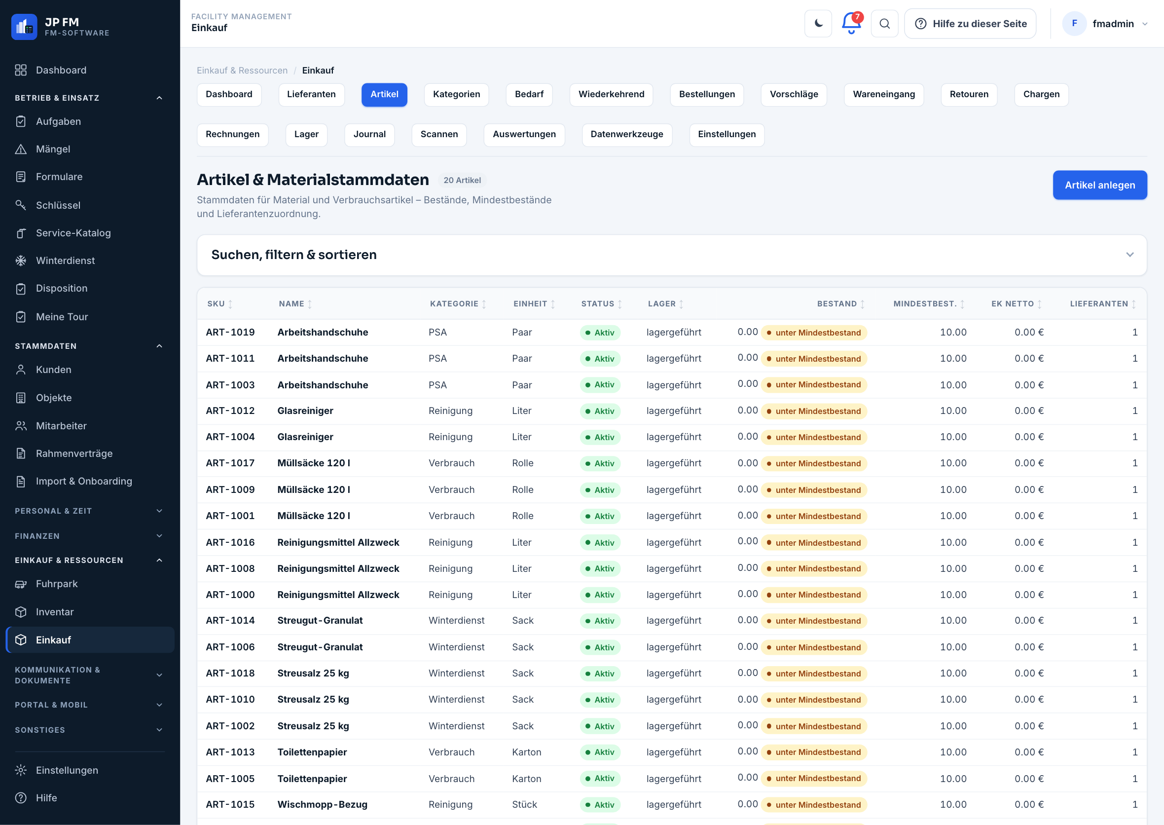
Task: Click the Hilfe question mark icon in the sidebar
Action: click(21, 798)
